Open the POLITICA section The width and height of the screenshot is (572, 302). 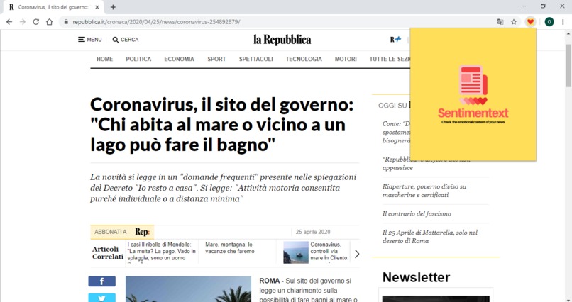(x=138, y=59)
